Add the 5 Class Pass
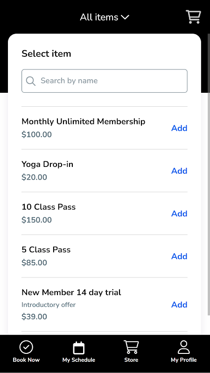The height and width of the screenshot is (373, 210). coord(179,256)
